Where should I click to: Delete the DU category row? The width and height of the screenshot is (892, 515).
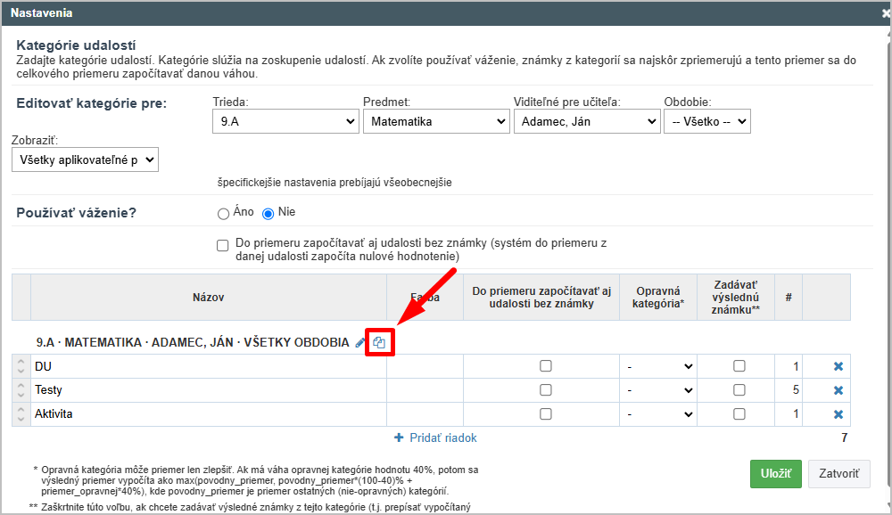[838, 366]
